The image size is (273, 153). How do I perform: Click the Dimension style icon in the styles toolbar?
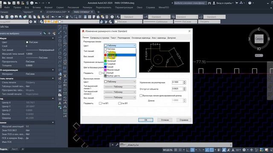[146, 17]
